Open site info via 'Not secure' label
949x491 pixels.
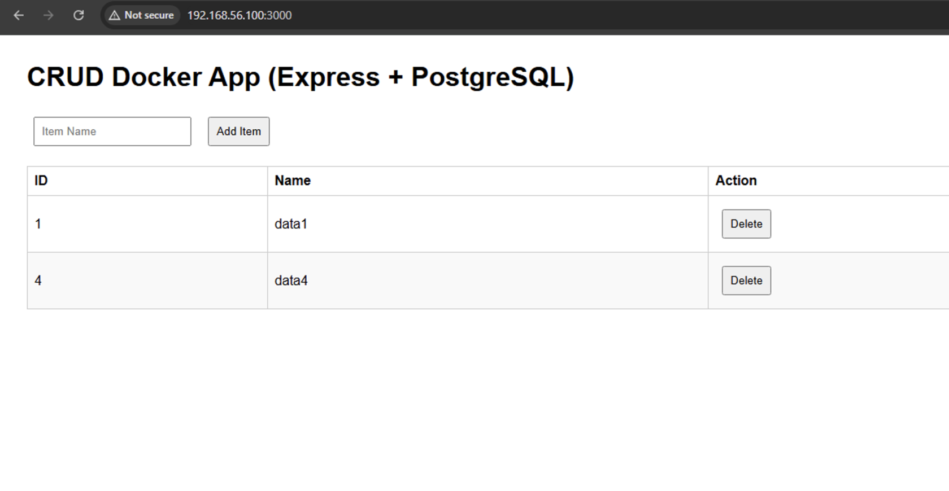[x=149, y=15]
